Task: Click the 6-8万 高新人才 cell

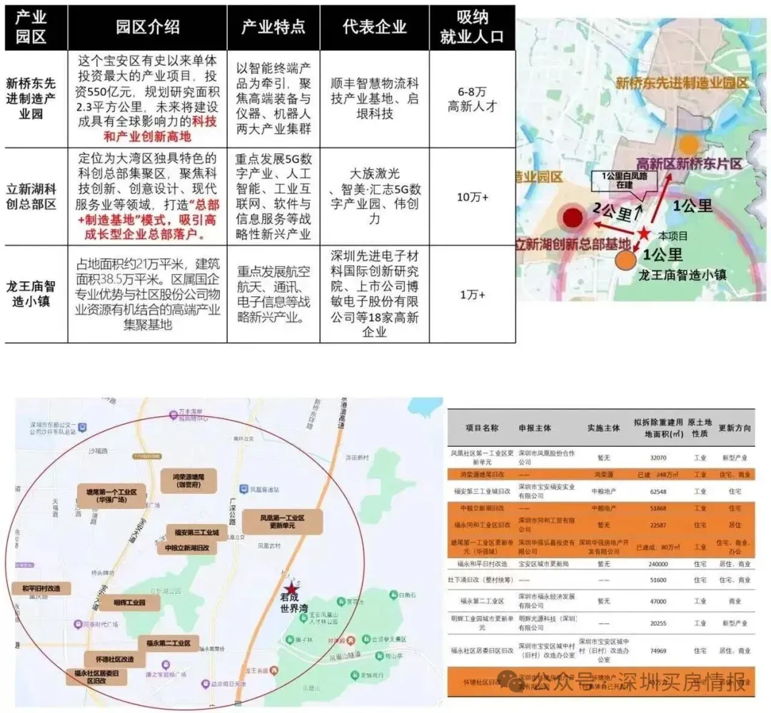Action: point(472,98)
